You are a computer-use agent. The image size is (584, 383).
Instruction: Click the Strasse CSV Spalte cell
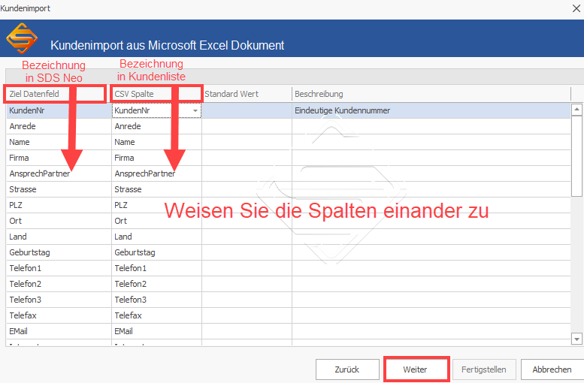tap(156, 189)
